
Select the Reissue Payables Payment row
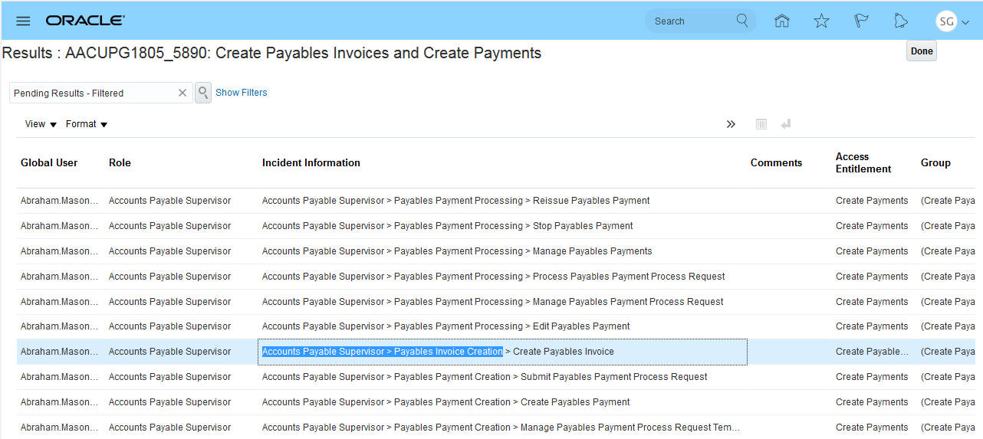click(455, 201)
